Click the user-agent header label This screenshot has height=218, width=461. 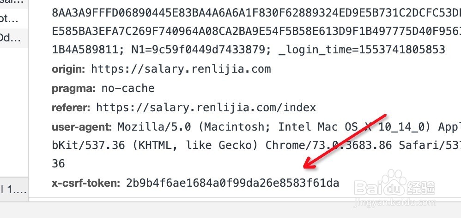click(82, 126)
